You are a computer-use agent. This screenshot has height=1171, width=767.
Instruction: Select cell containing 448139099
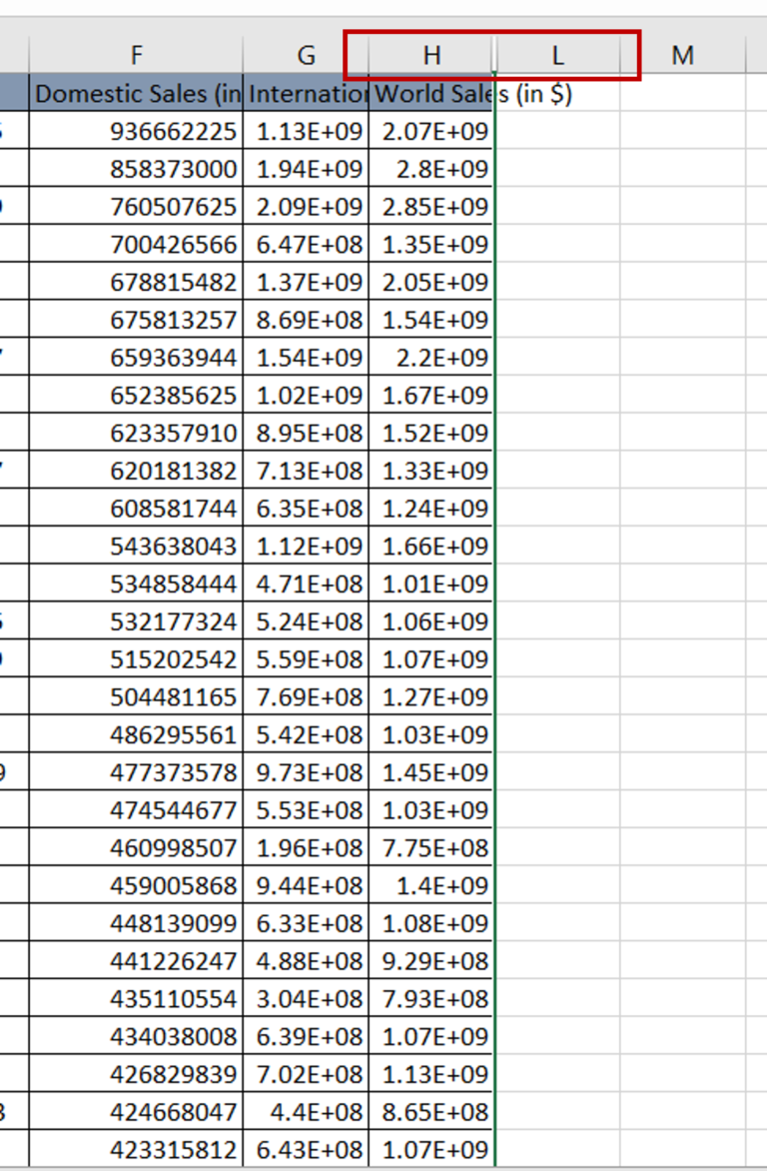tap(136, 923)
